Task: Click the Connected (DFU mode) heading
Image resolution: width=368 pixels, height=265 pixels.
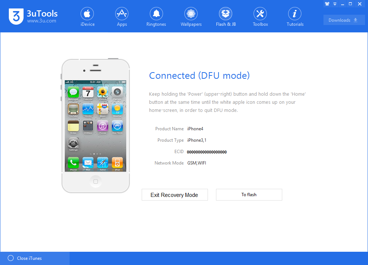Action: 199,75
